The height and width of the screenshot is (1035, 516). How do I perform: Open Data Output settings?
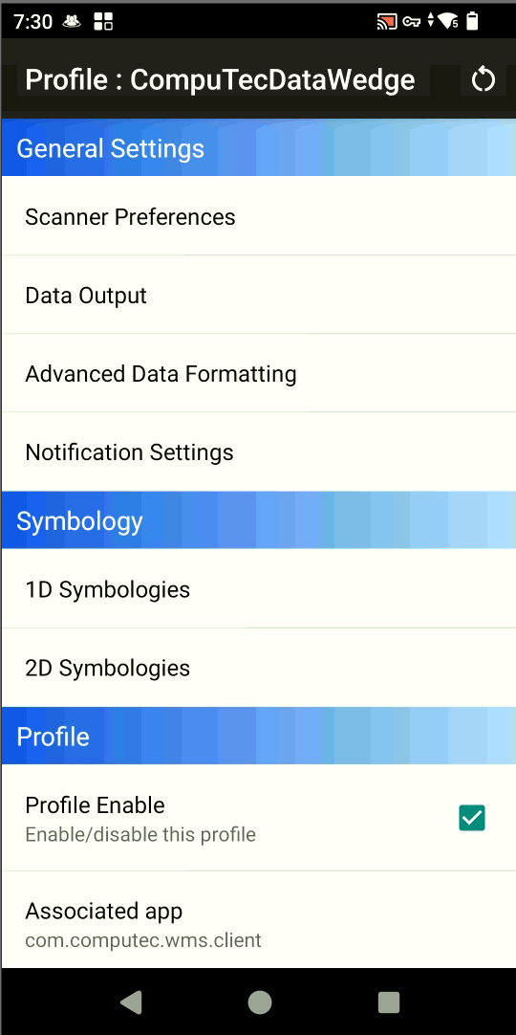258,295
